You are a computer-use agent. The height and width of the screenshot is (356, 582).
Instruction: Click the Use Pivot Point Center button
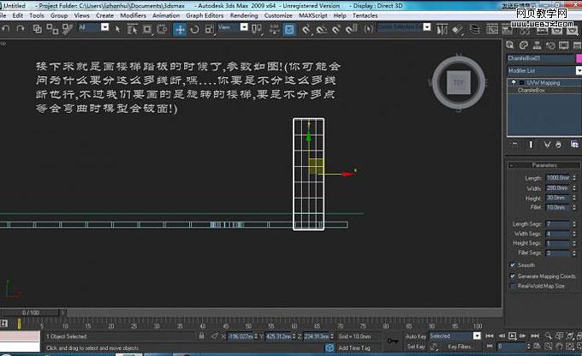[x=257, y=29]
